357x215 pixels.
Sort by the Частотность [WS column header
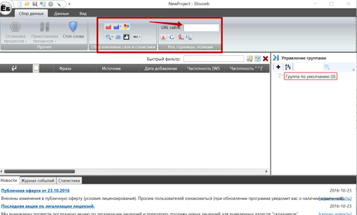[x=203, y=68]
